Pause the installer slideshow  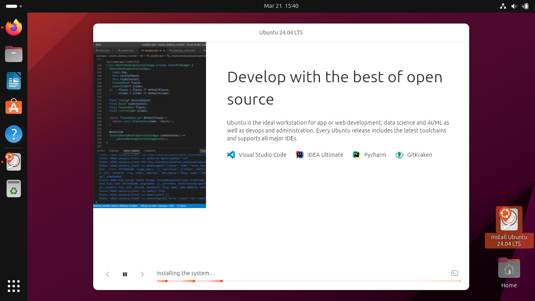[125, 274]
